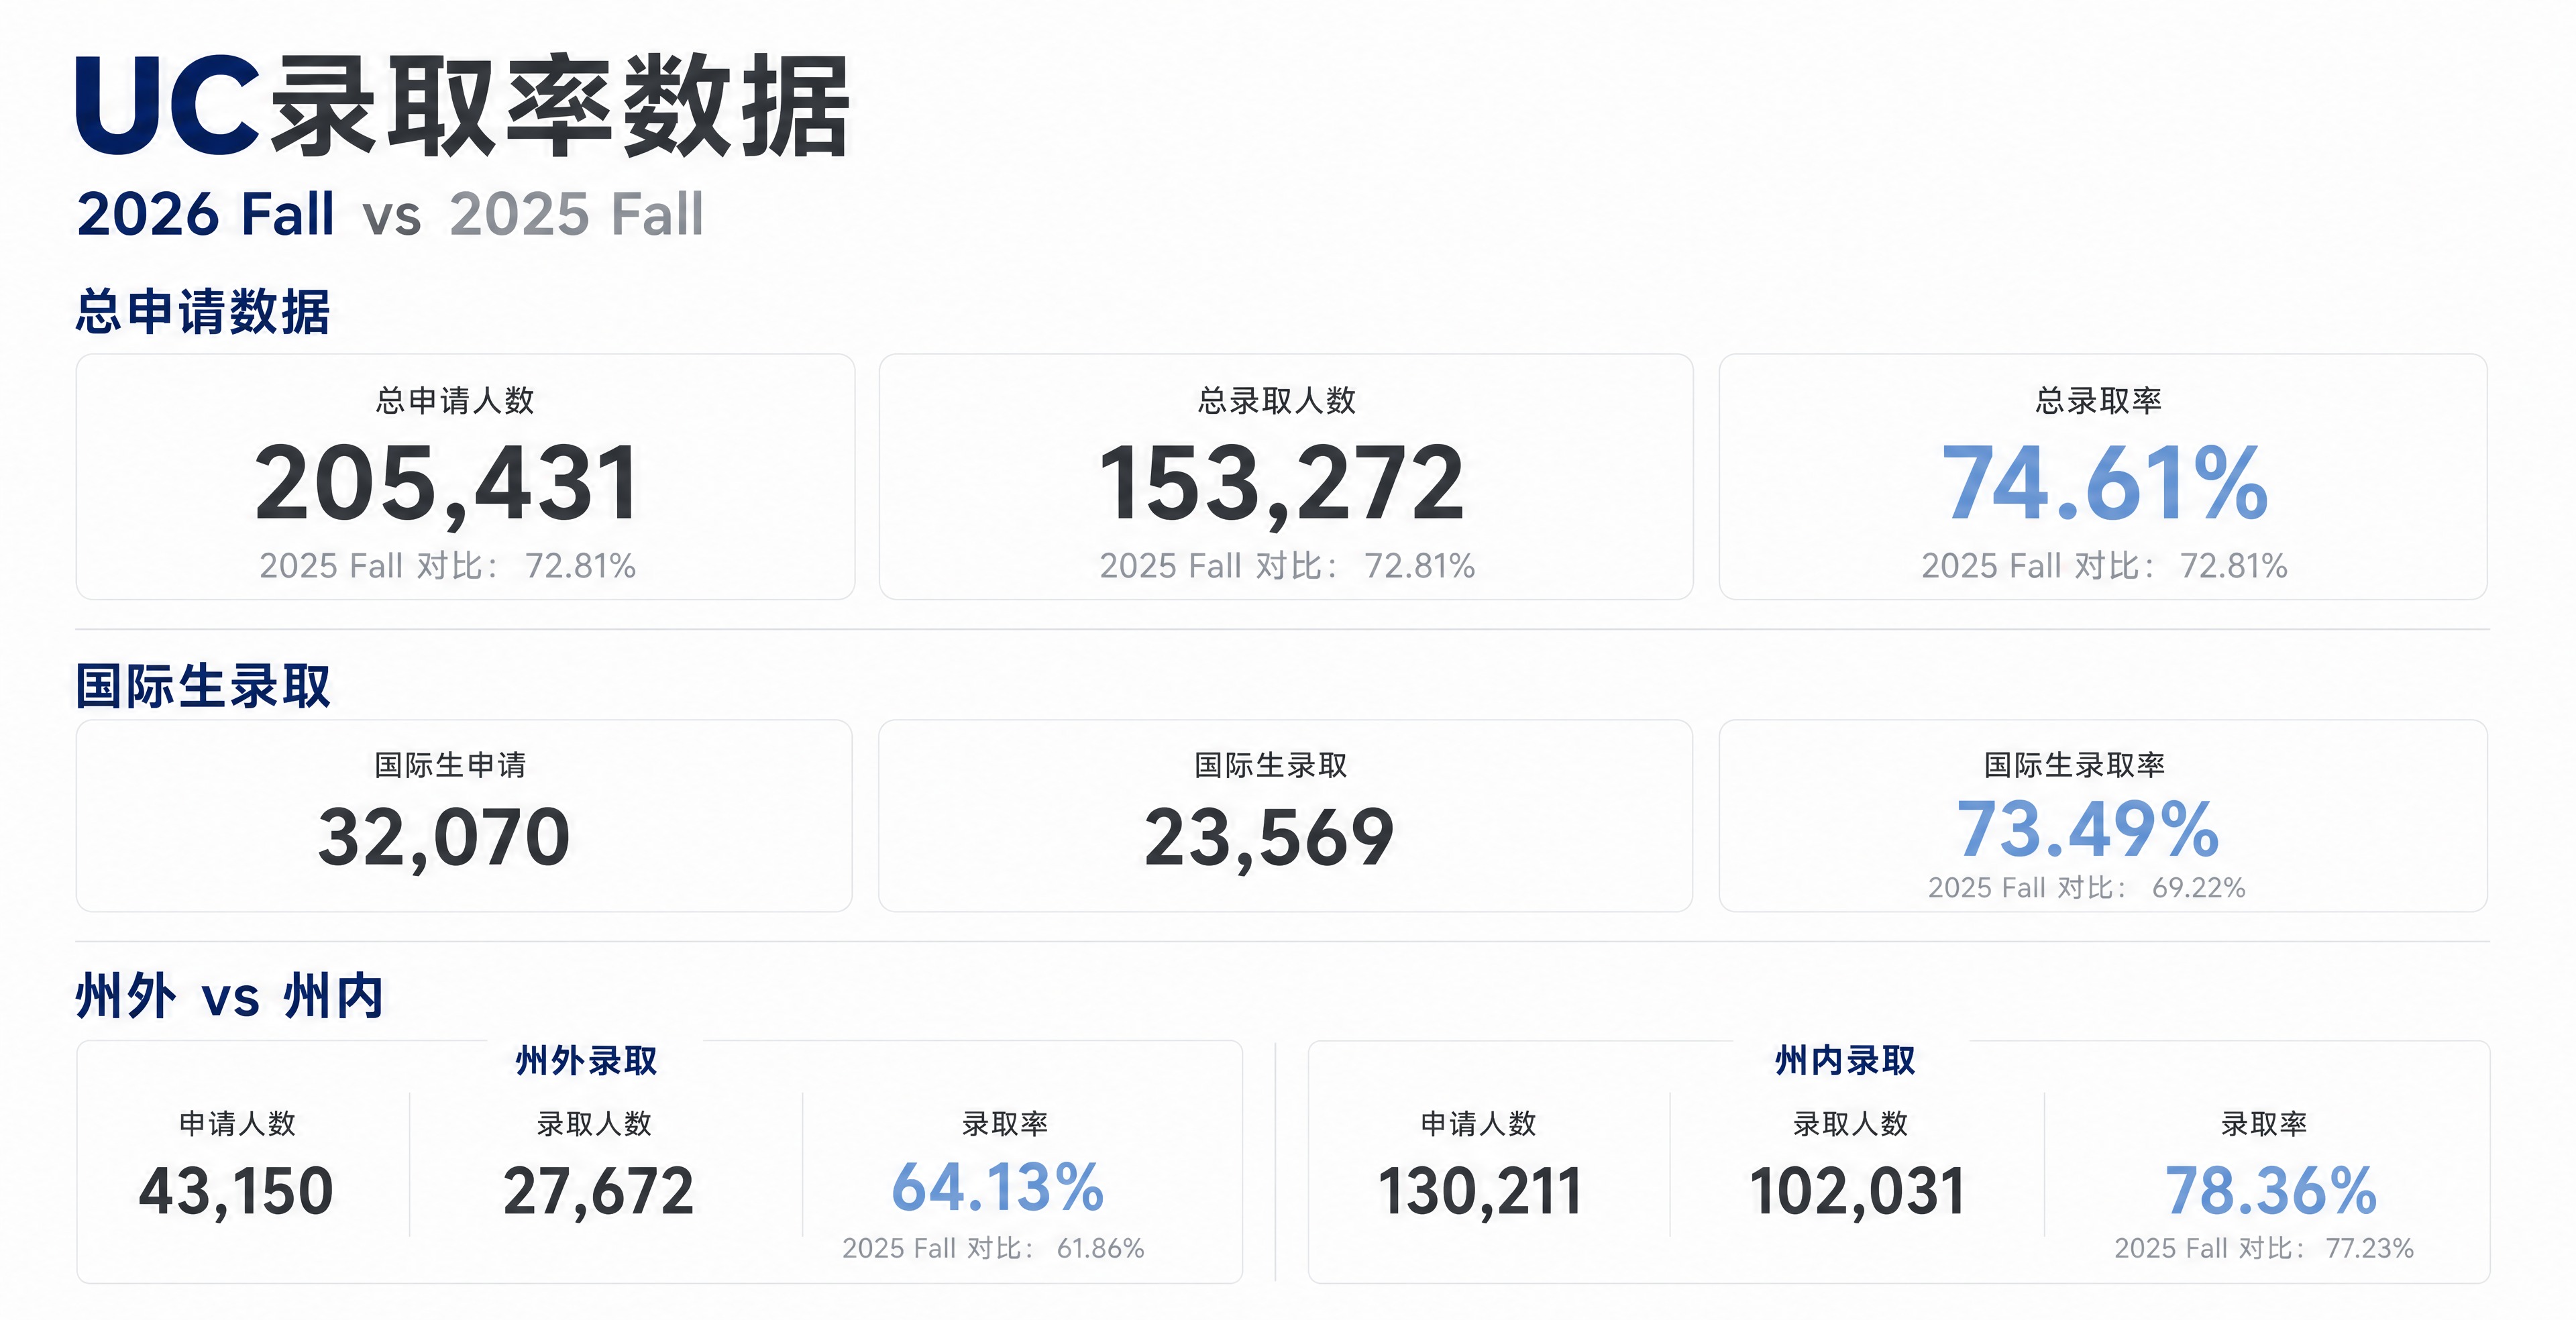The image size is (2576, 1320).
Task: Click the 国际生录取率 label
Action: pos(2074,765)
